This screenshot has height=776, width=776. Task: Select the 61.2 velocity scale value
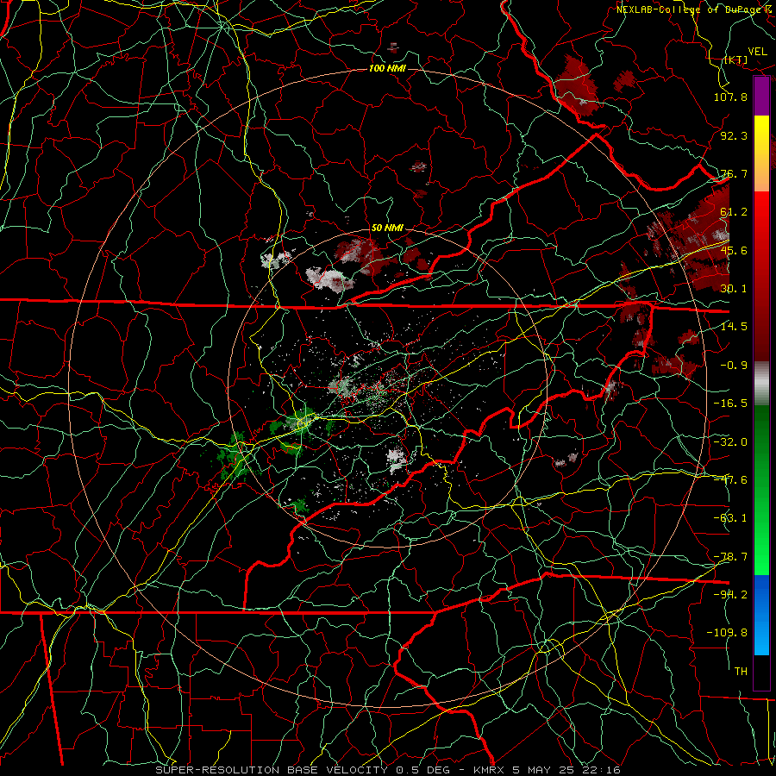[734, 212]
